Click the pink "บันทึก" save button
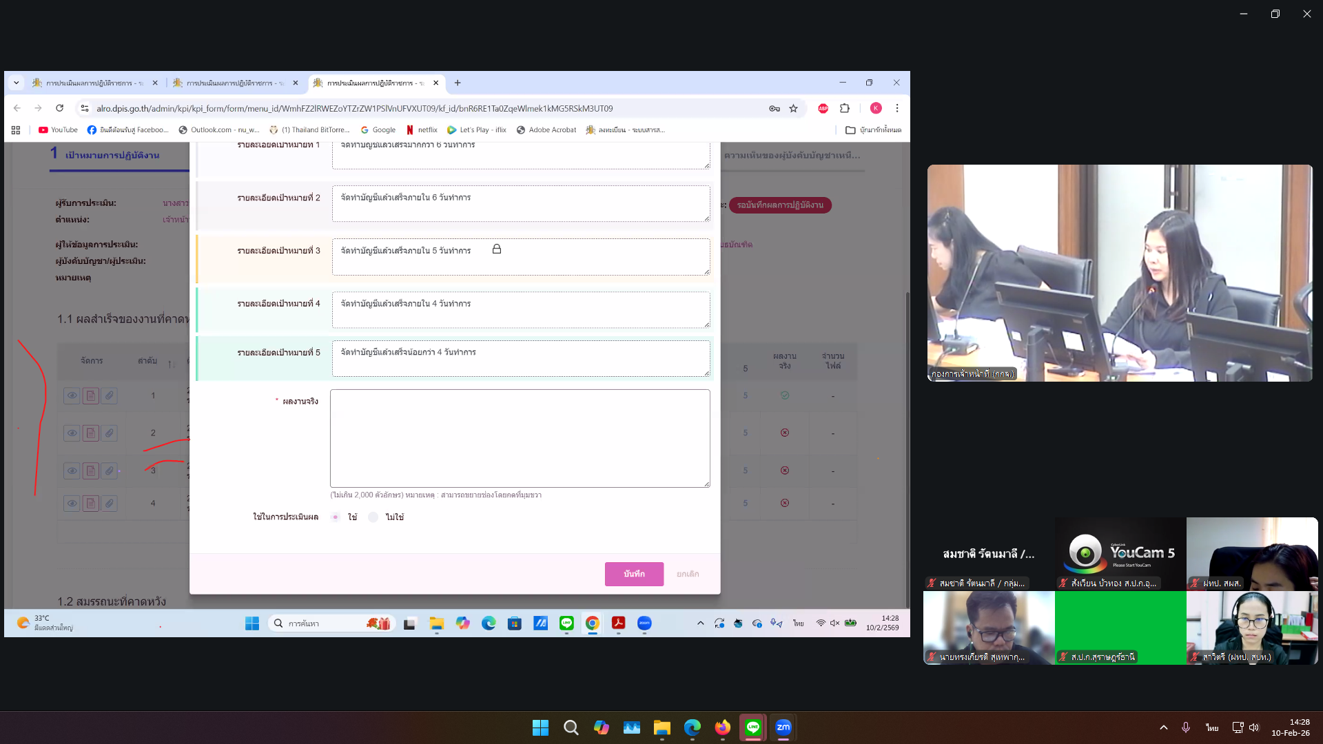The image size is (1323, 744). coord(634,574)
